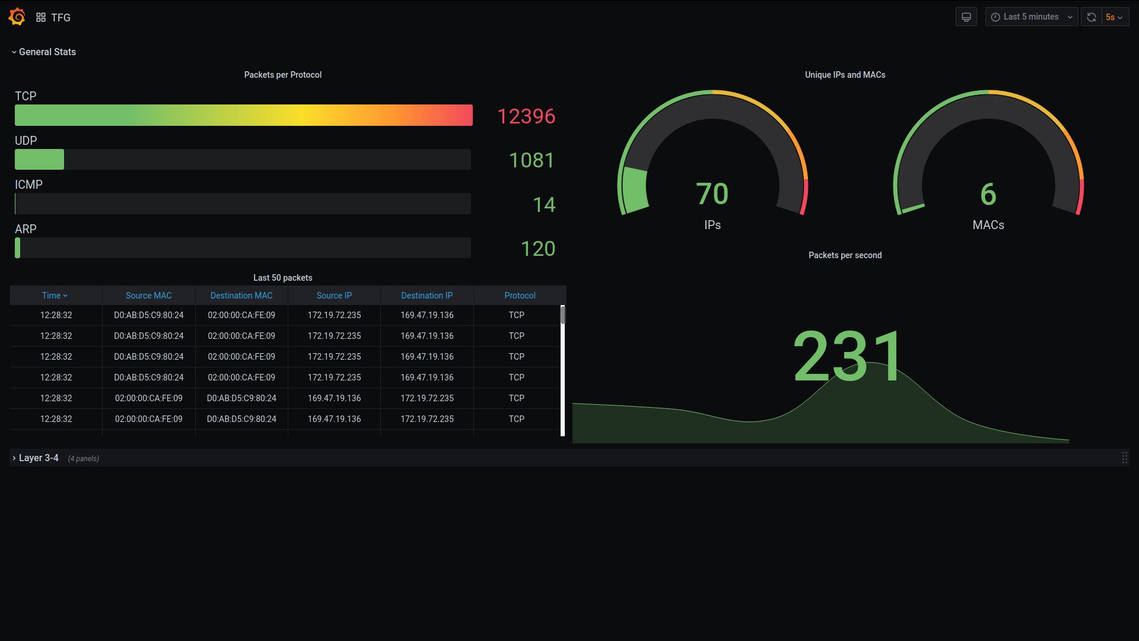Click the dashboards grid icon beside TFG
1139x641 pixels.
(x=41, y=18)
